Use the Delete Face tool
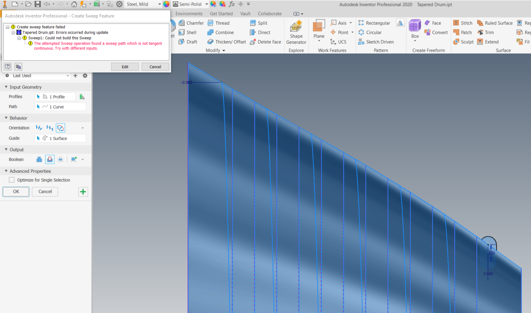The image size is (531, 313). coord(265,42)
